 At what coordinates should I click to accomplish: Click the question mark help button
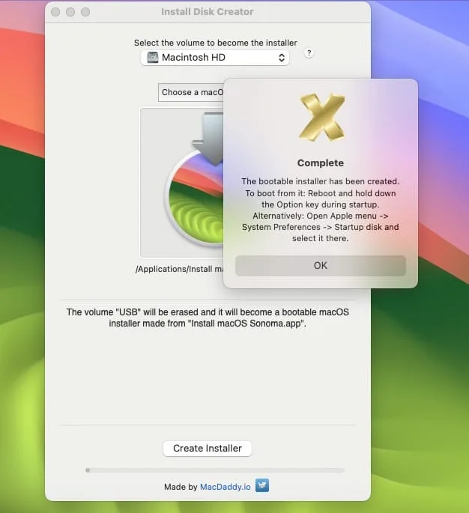point(309,53)
